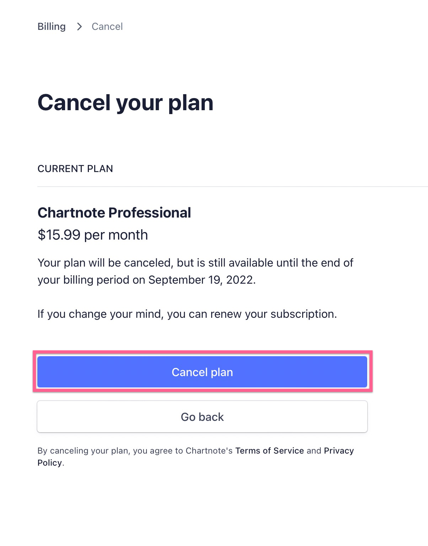Screen dimensions: 428x546
Task: Open Chartnote's Terms of Service
Action: pos(269,450)
